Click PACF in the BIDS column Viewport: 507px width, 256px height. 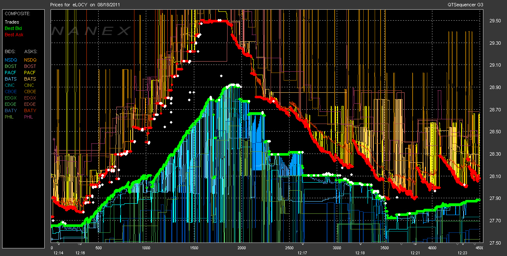[x=11, y=73]
